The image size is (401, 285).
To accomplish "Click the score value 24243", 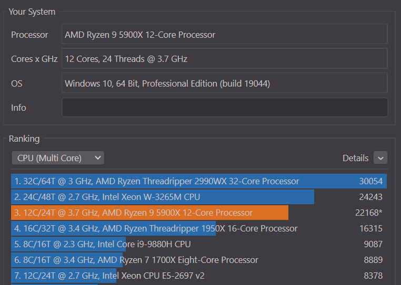I will (x=371, y=197).
